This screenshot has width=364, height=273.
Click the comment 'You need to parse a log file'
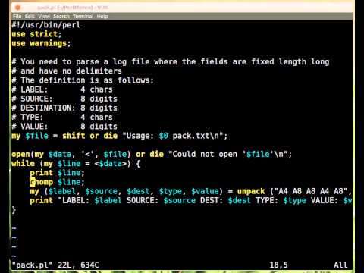(x=171, y=62)
